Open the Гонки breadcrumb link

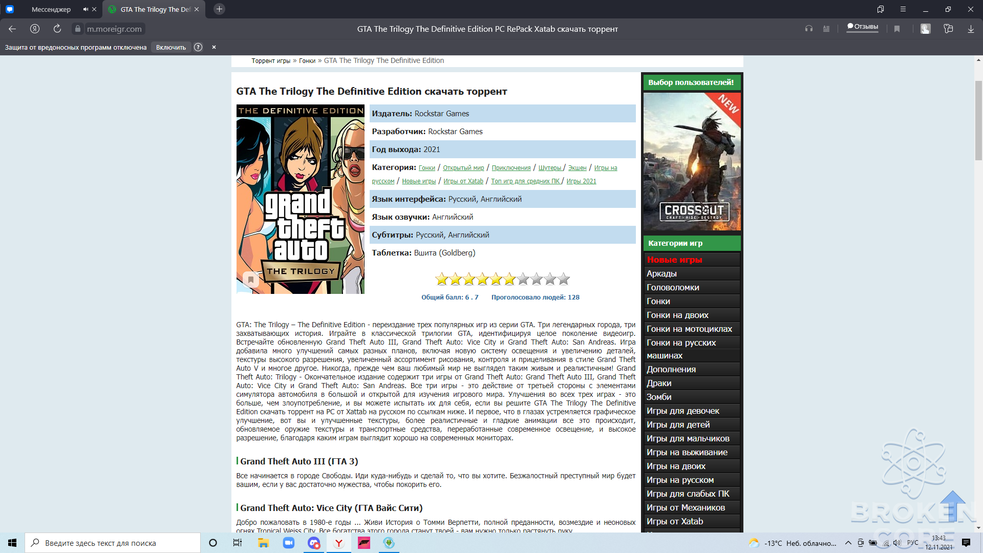point(307,61)
